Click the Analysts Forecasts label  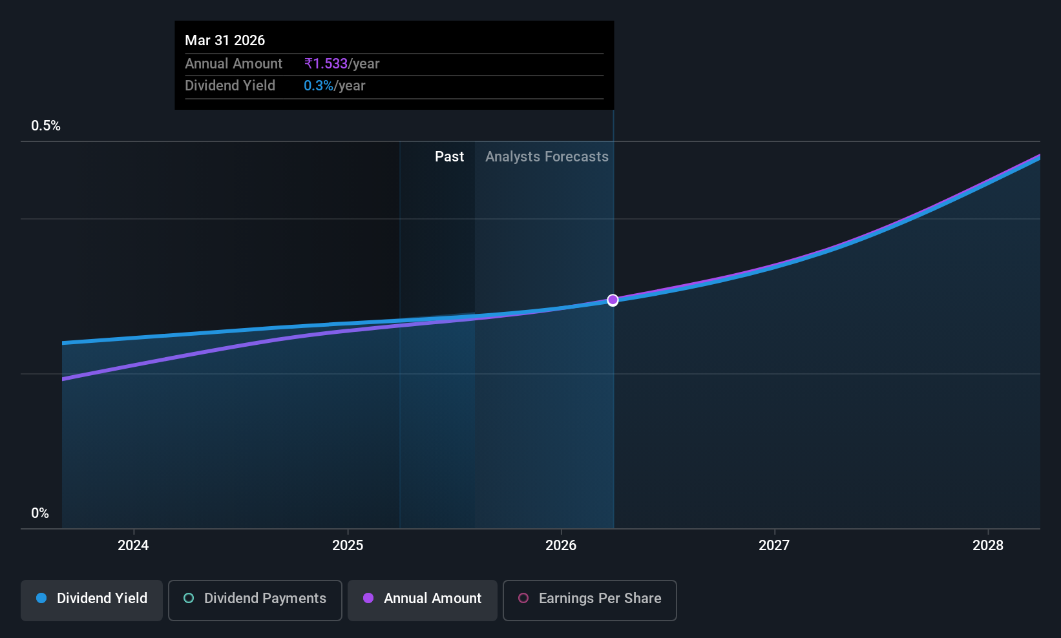(x=547, y=156)
